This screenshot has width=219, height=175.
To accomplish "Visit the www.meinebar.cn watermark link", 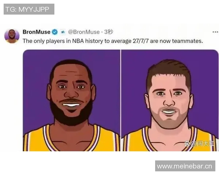I will [x=185, y=166].
